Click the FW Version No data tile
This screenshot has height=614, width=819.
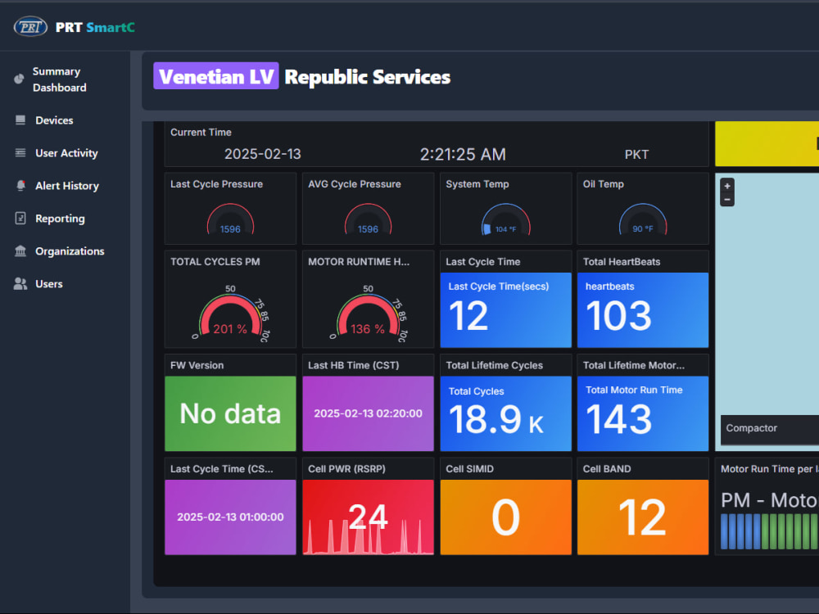[x=230, y=413]
